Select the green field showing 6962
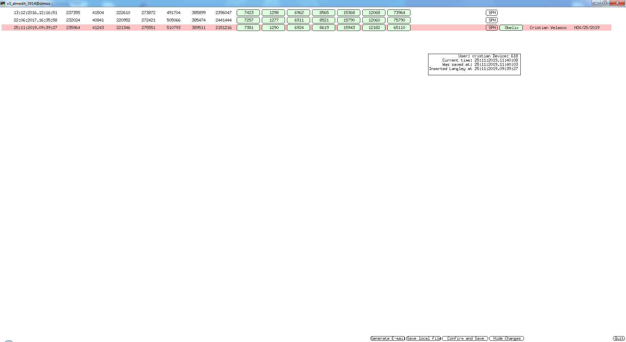This screenshot has width=626, height=342. click(299, 13)
